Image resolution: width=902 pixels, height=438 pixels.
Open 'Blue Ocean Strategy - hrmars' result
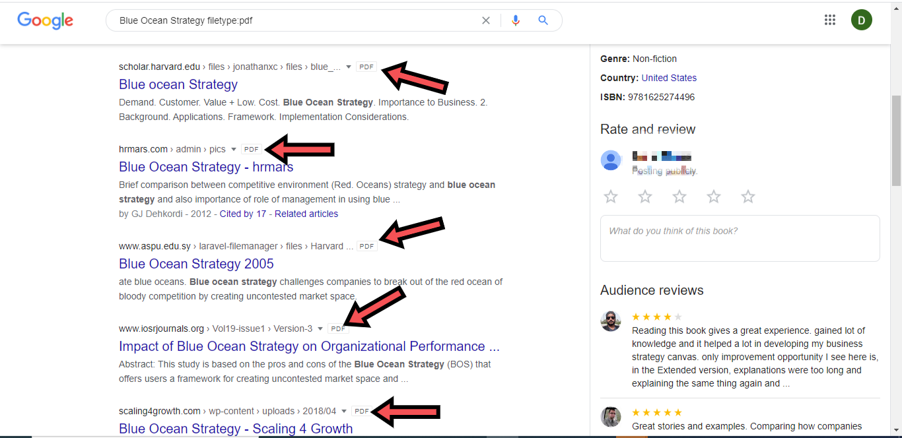pyautogui.click(x=206, y=167)
